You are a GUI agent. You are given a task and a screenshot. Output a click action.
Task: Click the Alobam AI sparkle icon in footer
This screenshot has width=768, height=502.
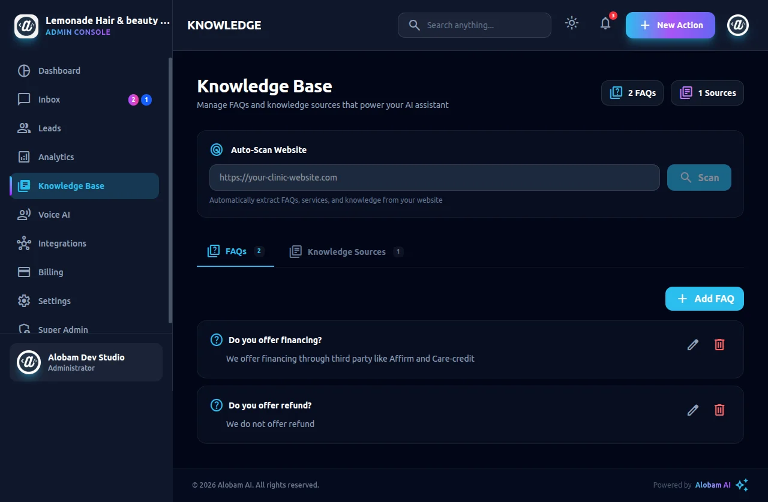(x=742, y=485)
